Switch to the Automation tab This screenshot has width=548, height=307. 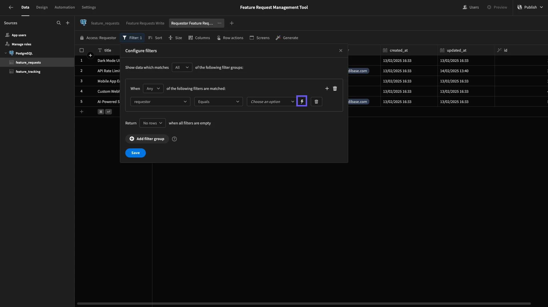point(65,7)
